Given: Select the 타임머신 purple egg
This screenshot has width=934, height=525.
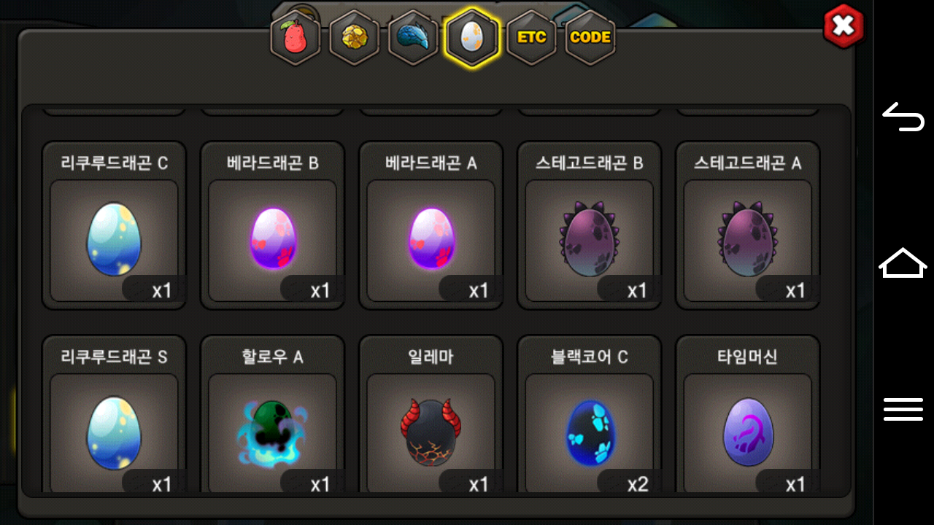Looking at the screenshot, I should coord(747,414).
